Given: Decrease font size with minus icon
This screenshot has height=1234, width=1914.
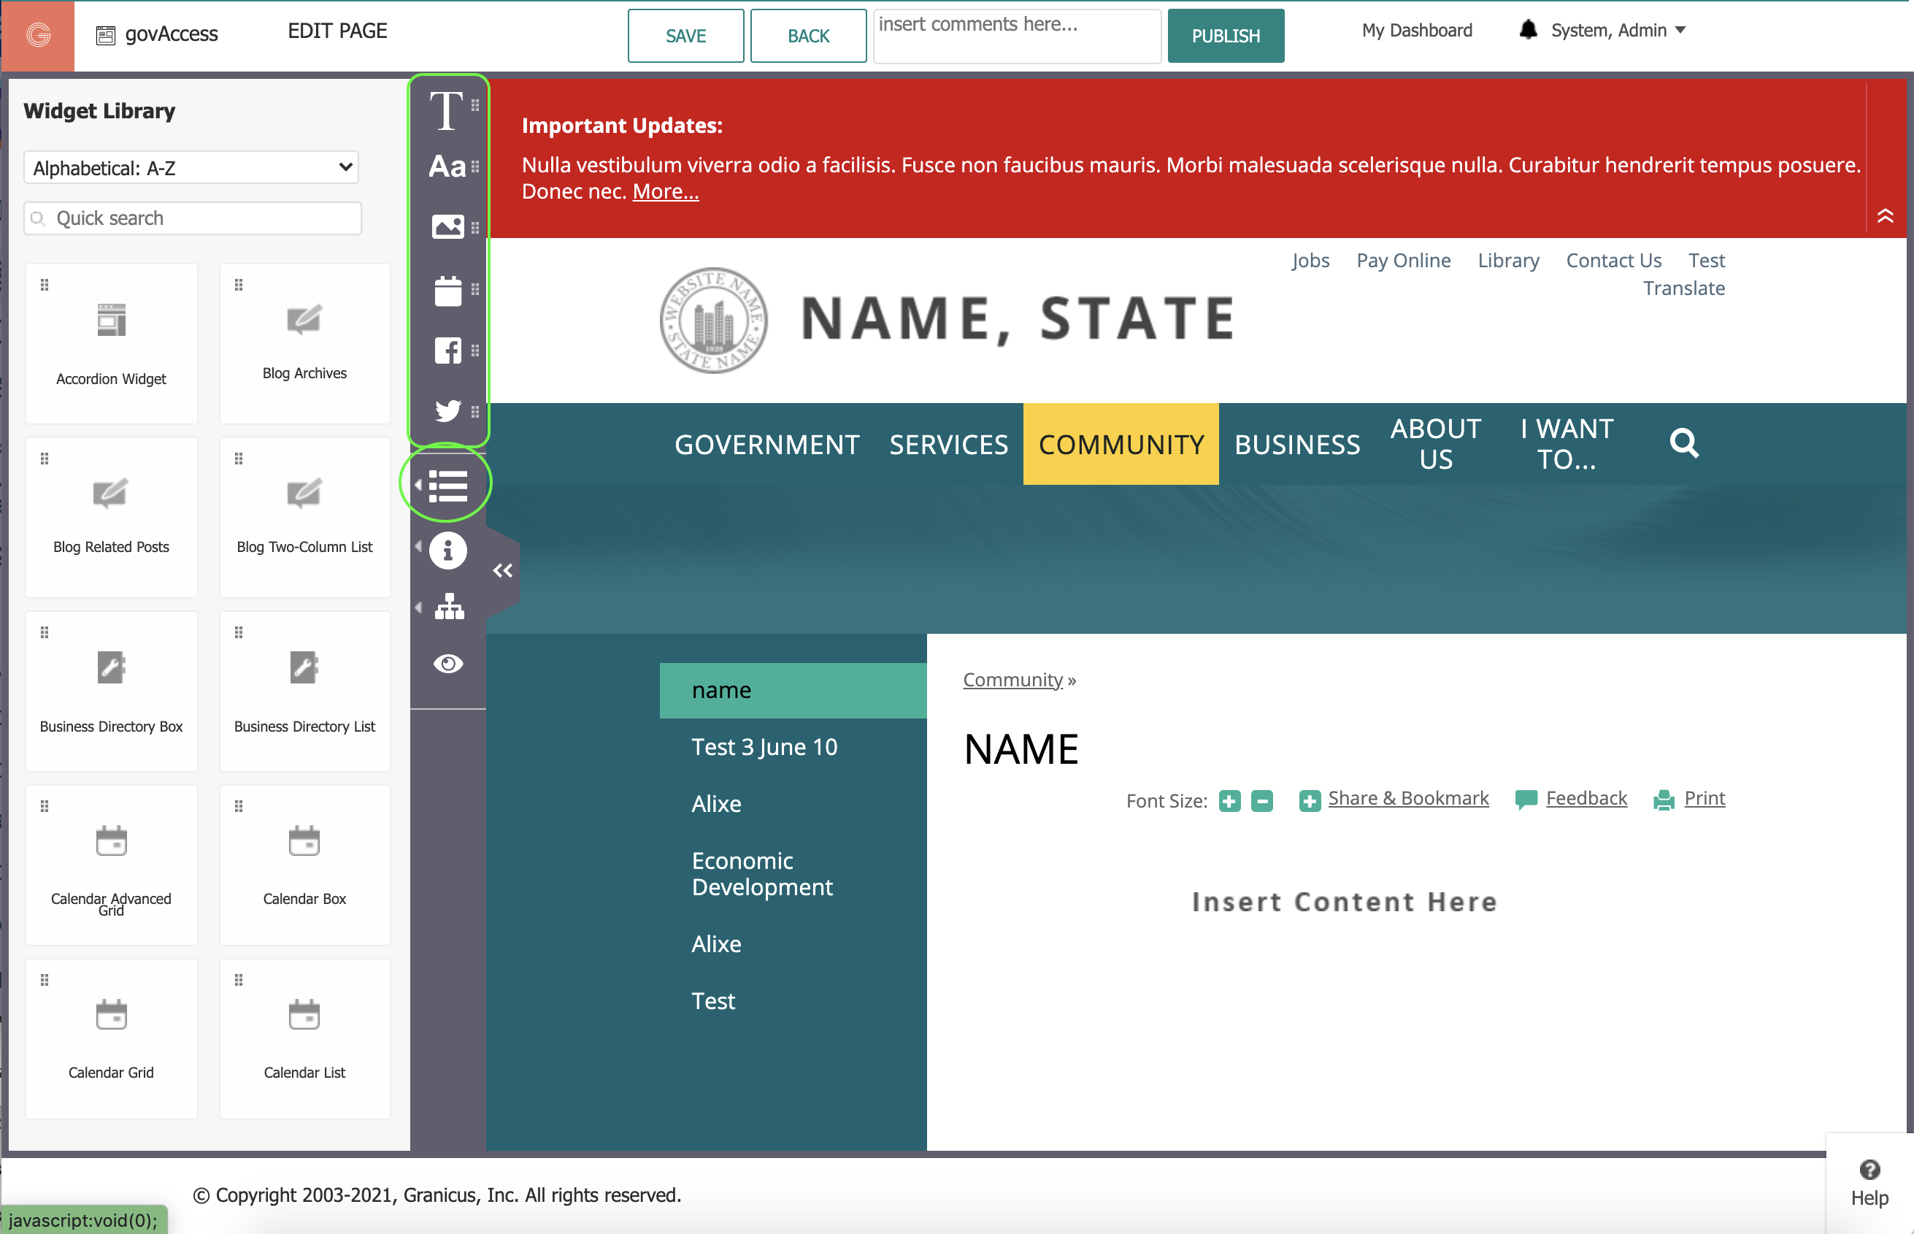Looking at the screenshot, I should coord(1261,800).
